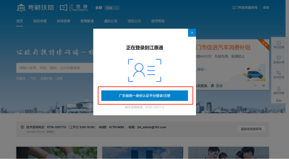Click the 江惠通 logo icon
The height and width of the screenshot is (159, 289).
(x=64, y=8)
